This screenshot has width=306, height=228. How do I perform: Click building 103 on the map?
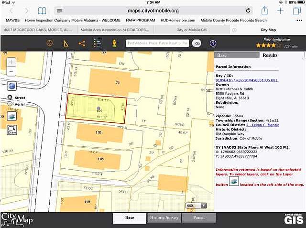coord(100,132)
